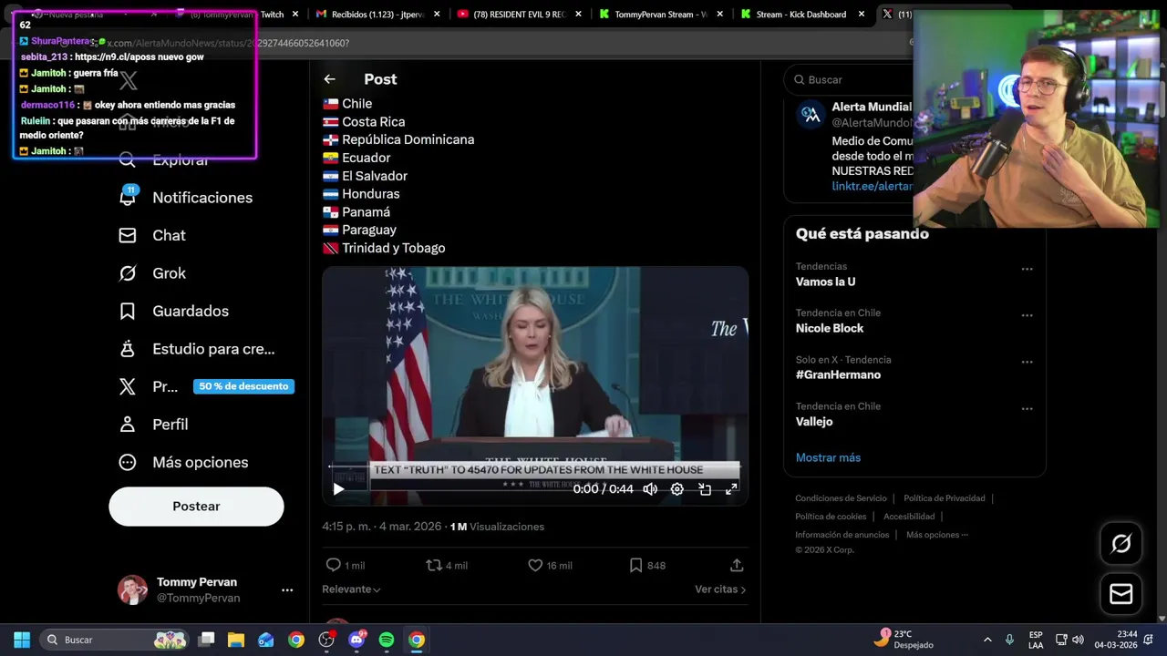
Task: Expand video to fullscreen
Action: (731, 489)
